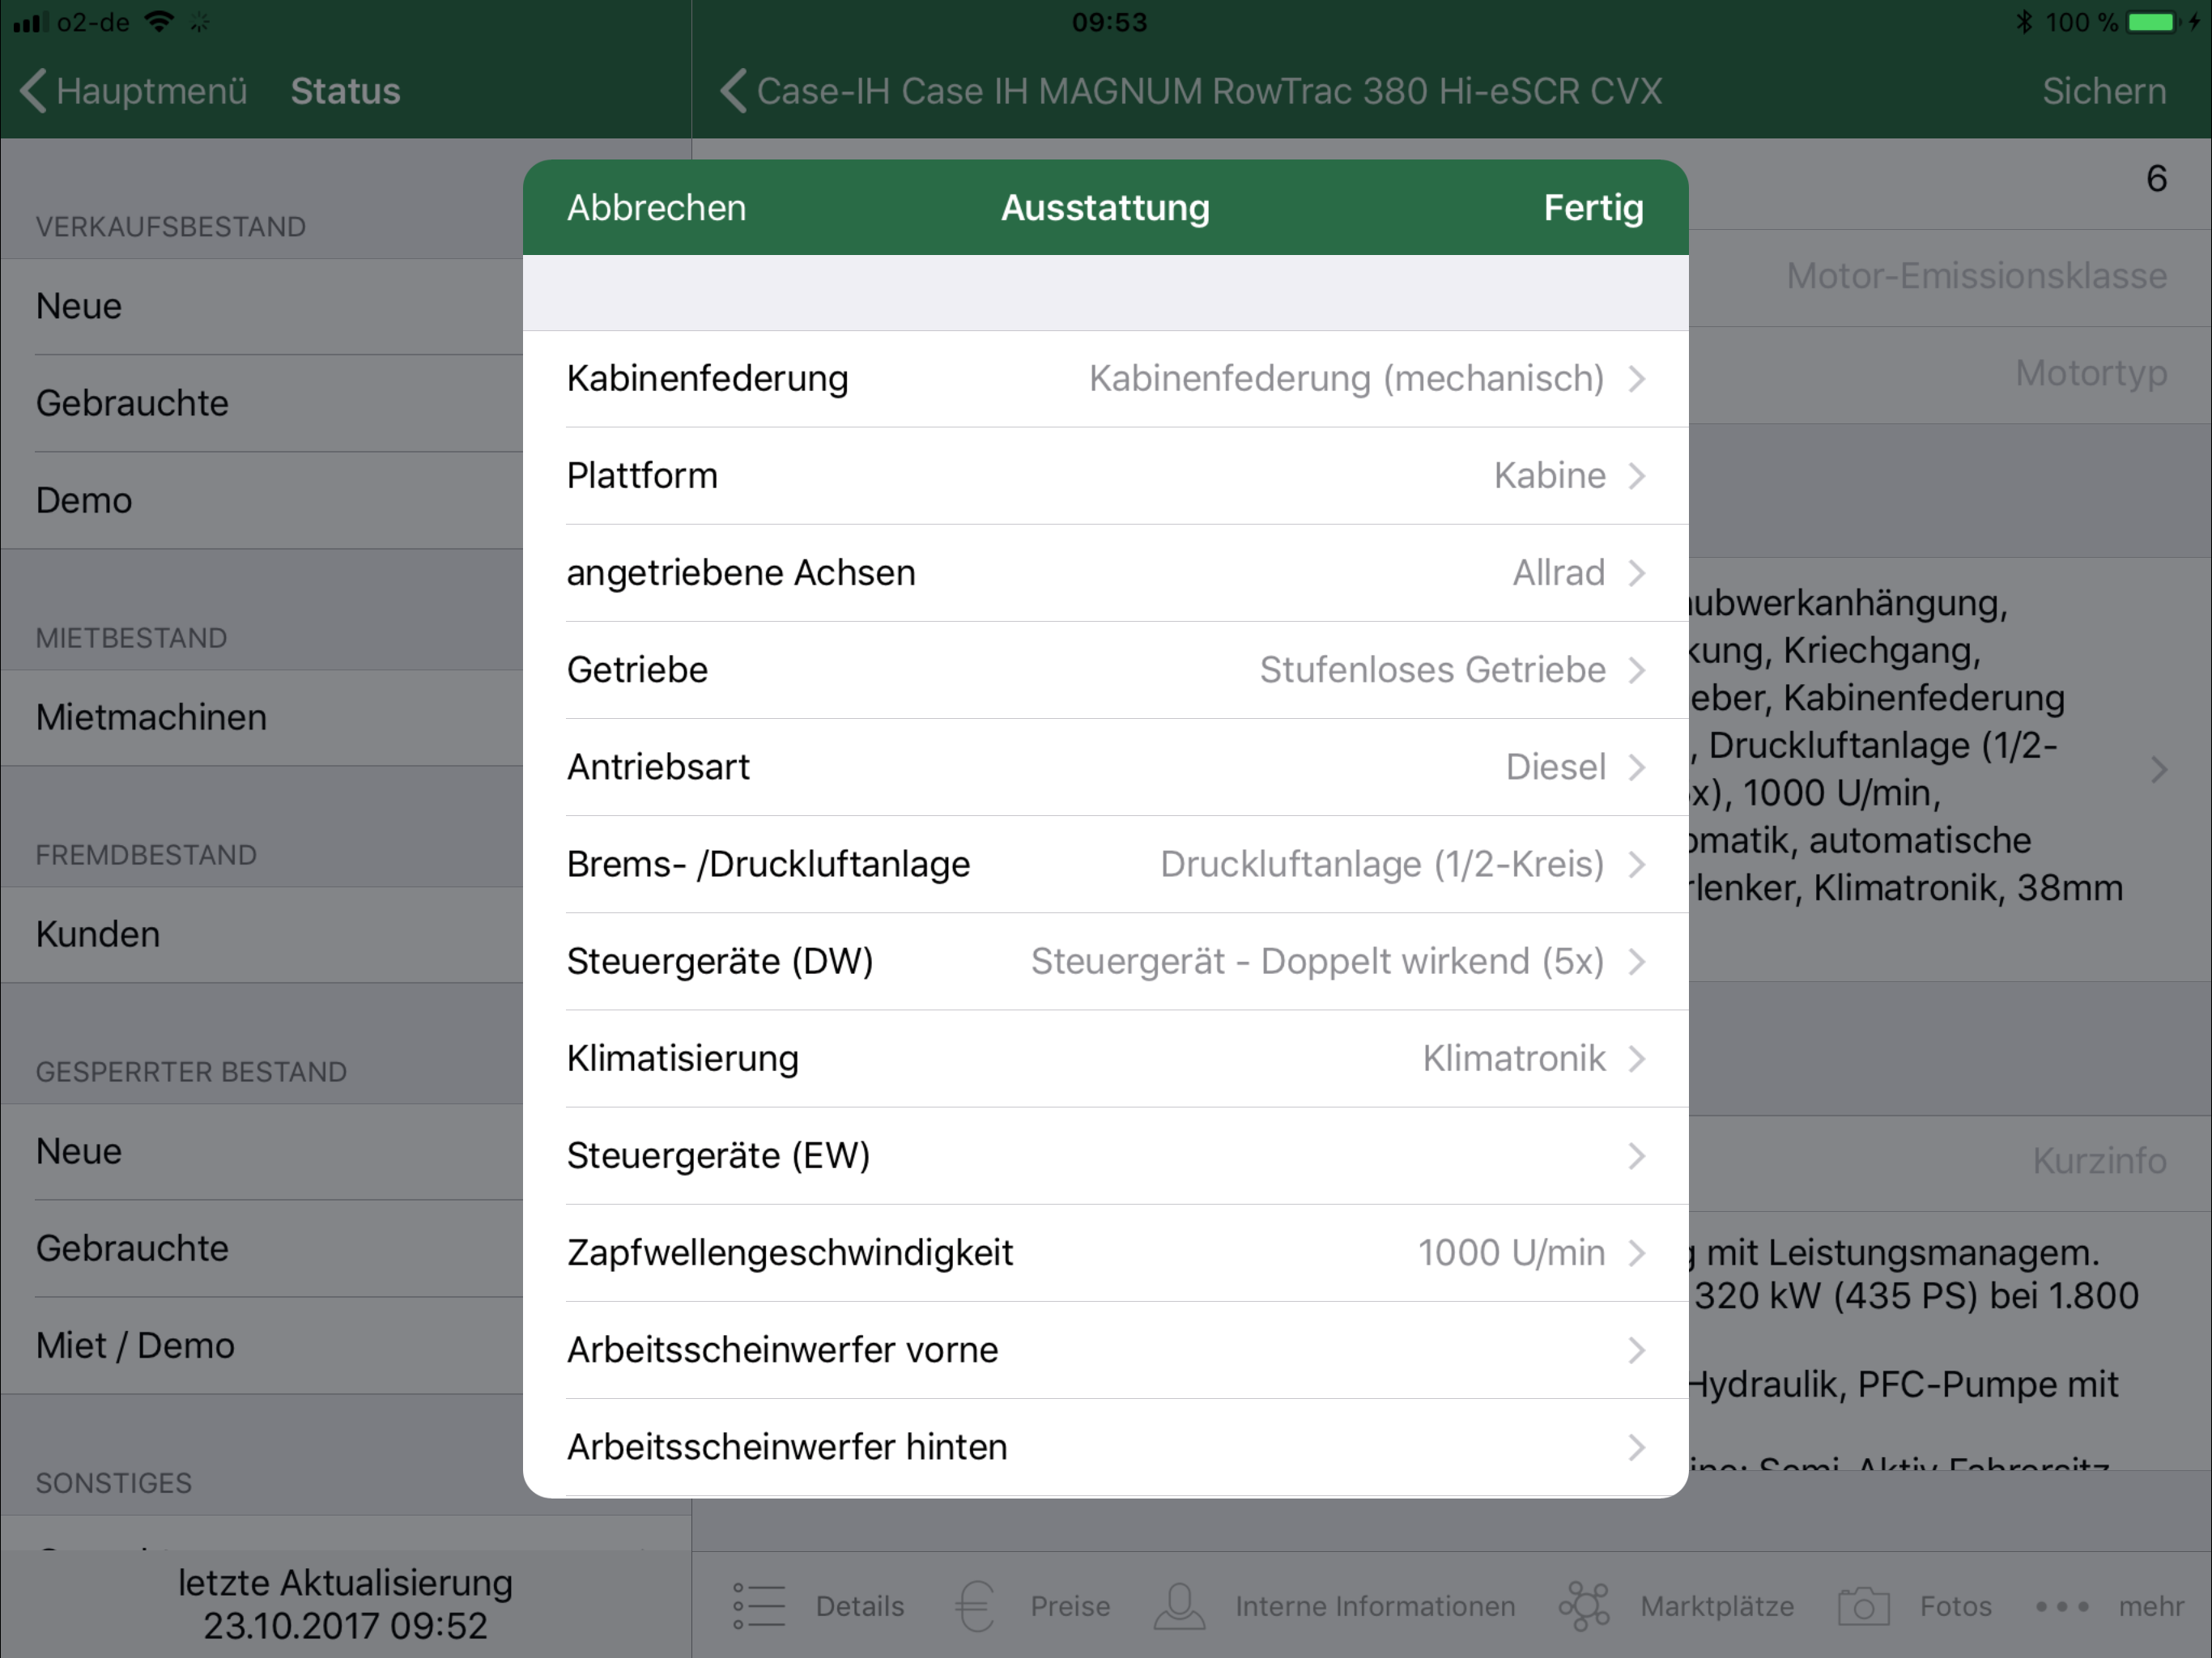This screenshot has height=1658, width=2212.
Task: Tap Druckluftanlage (1/2-Kreis) value
Action: point(1382,864)
